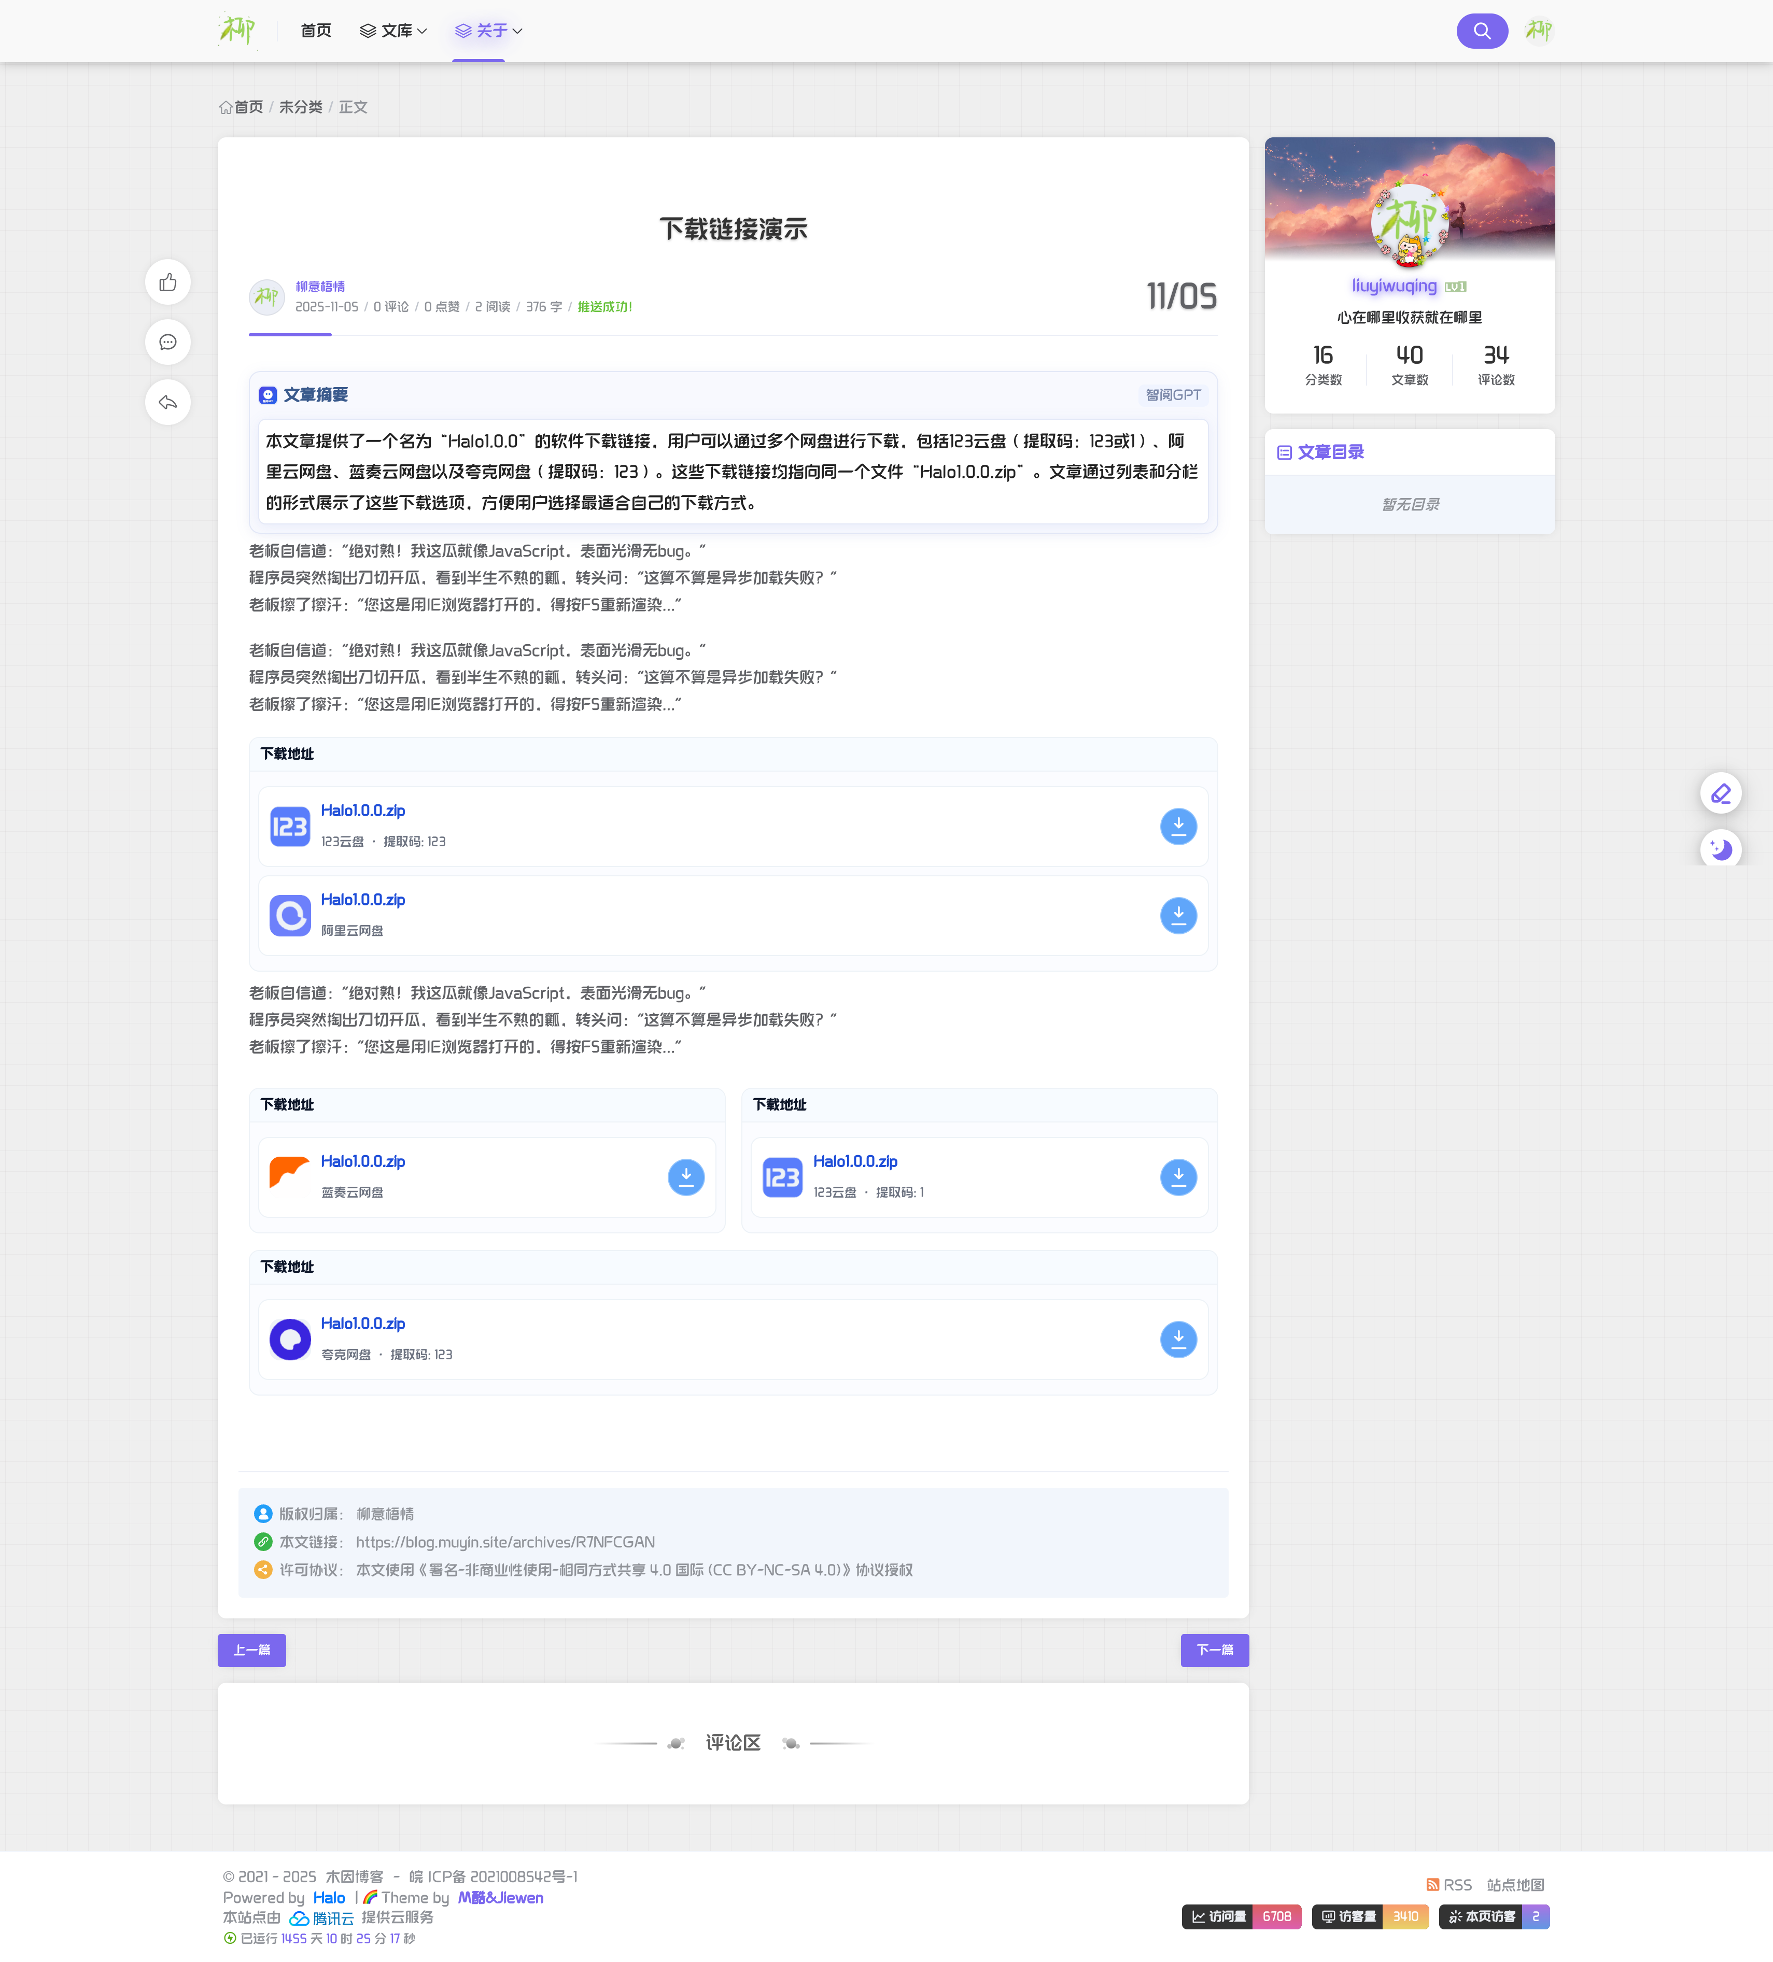The width and height of the screenshot is (1773, 1962).
Task: Download Halo1.0.0.zip from 蓝奏云网盘
Action: pyautogui.click(x=685, y=1177)
